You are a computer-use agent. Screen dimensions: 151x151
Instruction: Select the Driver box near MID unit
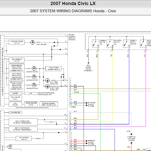point(15,93)
